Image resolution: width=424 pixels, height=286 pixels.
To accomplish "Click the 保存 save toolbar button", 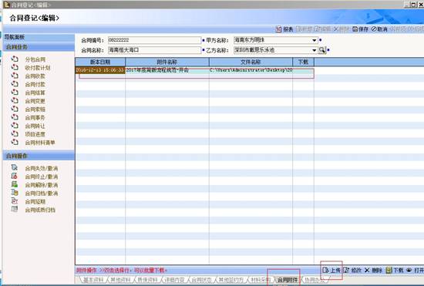I will 361,29.
